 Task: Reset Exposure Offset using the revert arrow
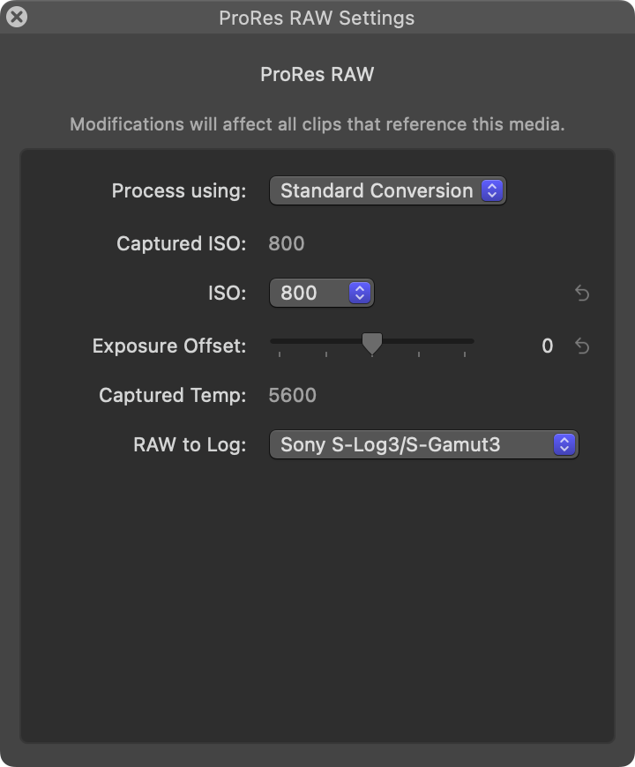click(582, 346)
